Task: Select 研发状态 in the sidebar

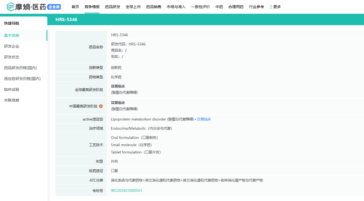Action: click(12, 57)
